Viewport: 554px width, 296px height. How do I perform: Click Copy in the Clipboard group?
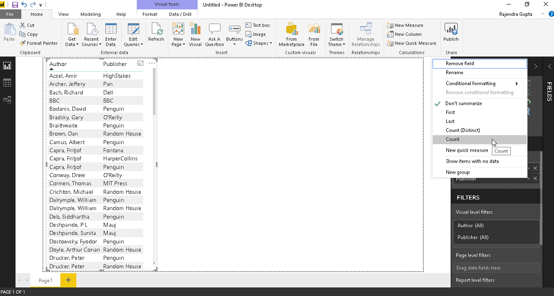tap(28, 34)
